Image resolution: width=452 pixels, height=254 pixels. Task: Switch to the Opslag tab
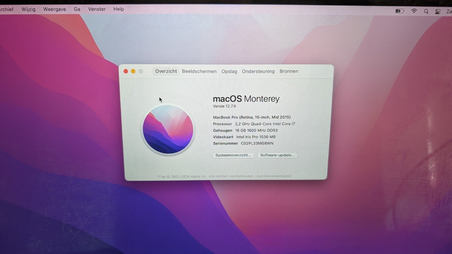point(229,71)
